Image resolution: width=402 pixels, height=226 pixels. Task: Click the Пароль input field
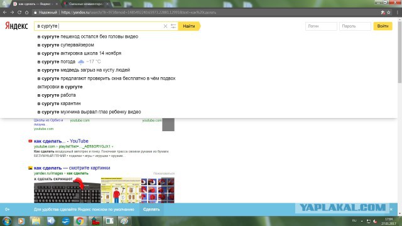[x=355, y=26]
